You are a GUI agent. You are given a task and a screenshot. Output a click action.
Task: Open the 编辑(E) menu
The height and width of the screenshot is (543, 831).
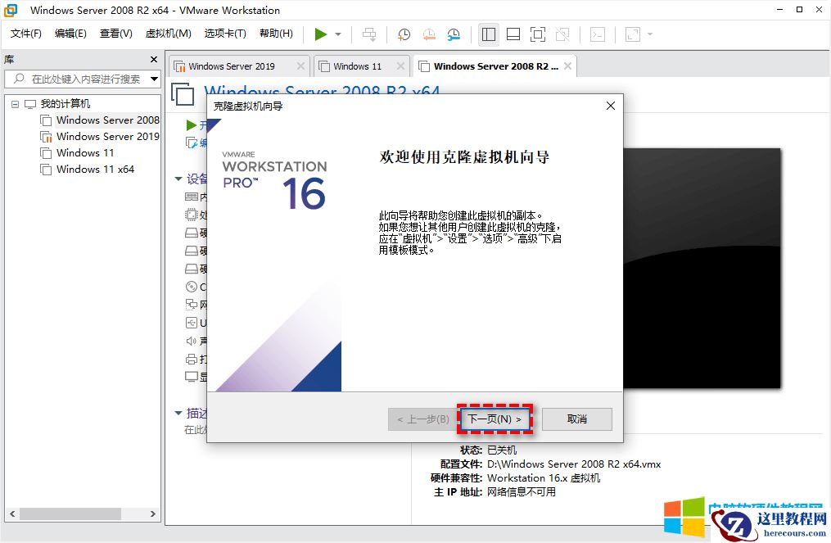(x=70, y=34)
